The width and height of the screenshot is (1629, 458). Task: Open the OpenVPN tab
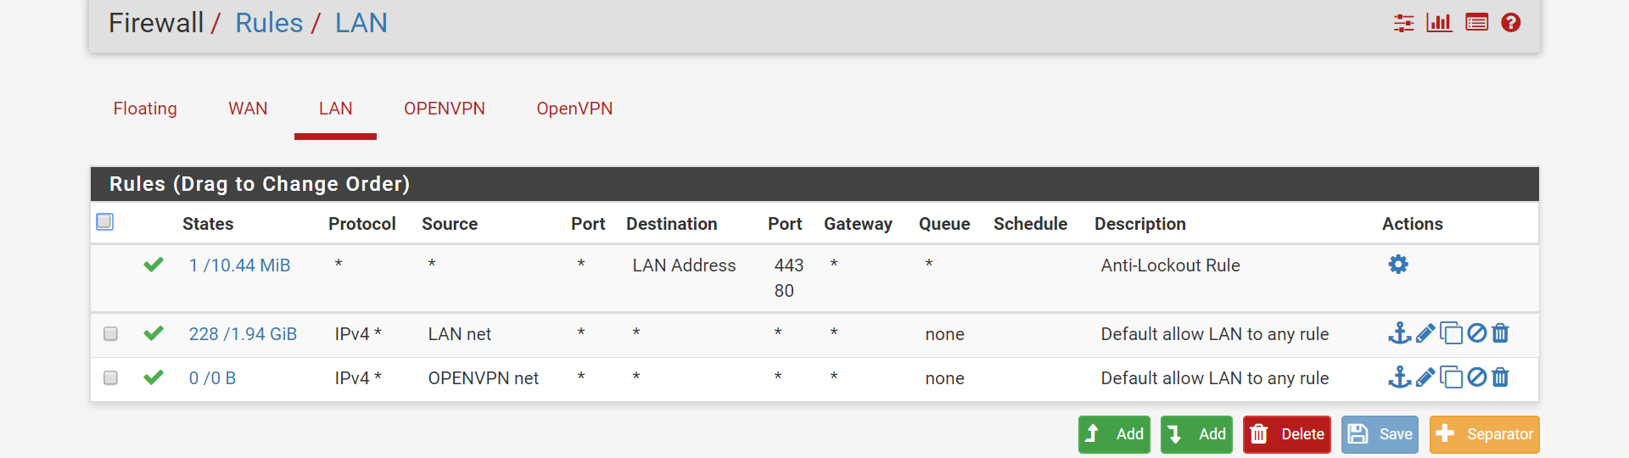pyautogui.click(x=574, y=109)
